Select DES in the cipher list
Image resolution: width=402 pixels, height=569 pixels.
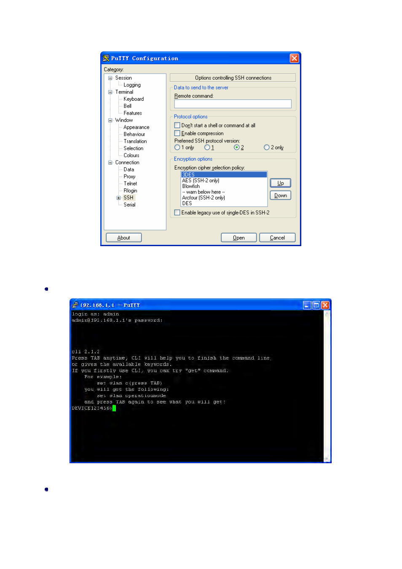(x=224, y=203)
